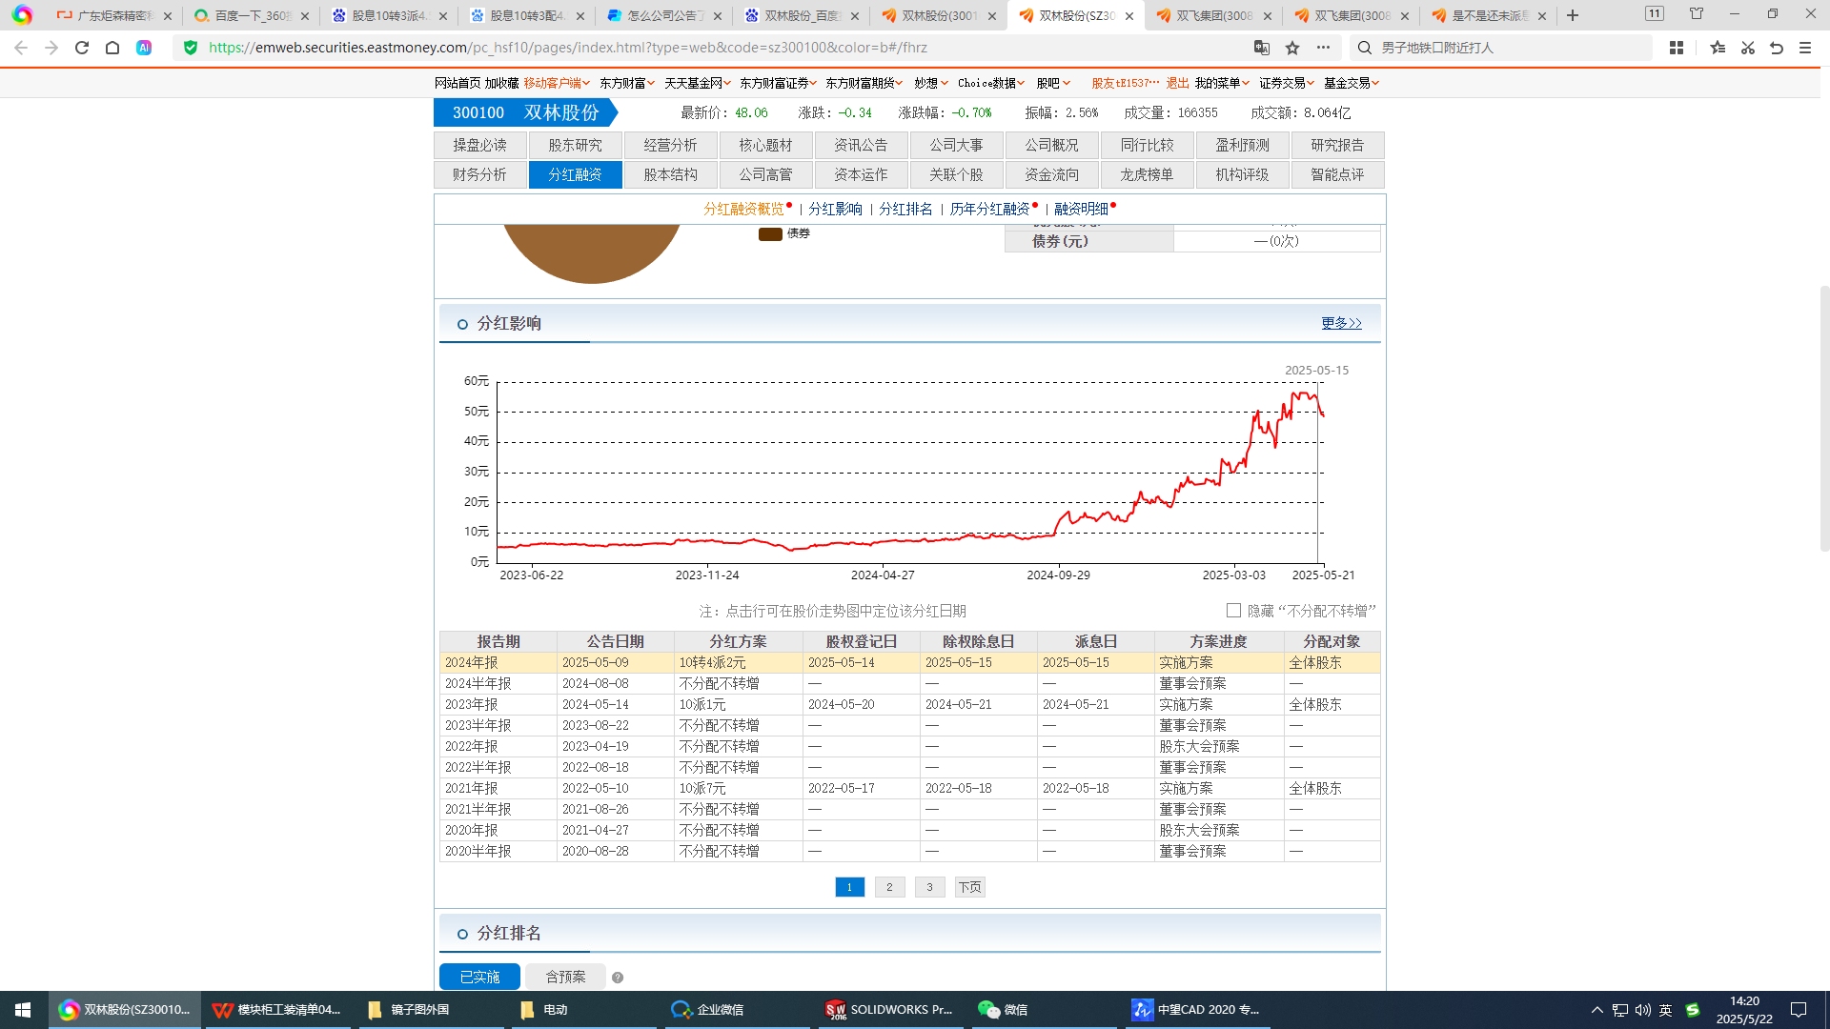This screenshot has height=1029, width=1830.
Task: Open the browser skin shirt icon
Action: (1697, 13)
